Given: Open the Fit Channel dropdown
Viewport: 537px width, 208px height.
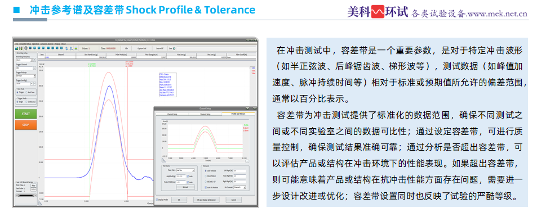Looking at the screenshot, I should (x=239, y=188).
